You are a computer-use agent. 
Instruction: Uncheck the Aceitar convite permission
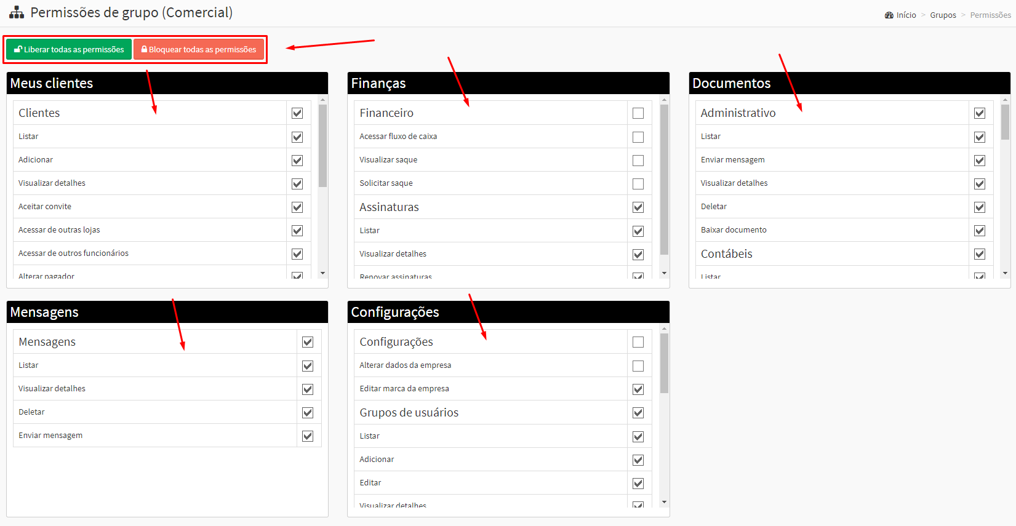coord(297,207)
